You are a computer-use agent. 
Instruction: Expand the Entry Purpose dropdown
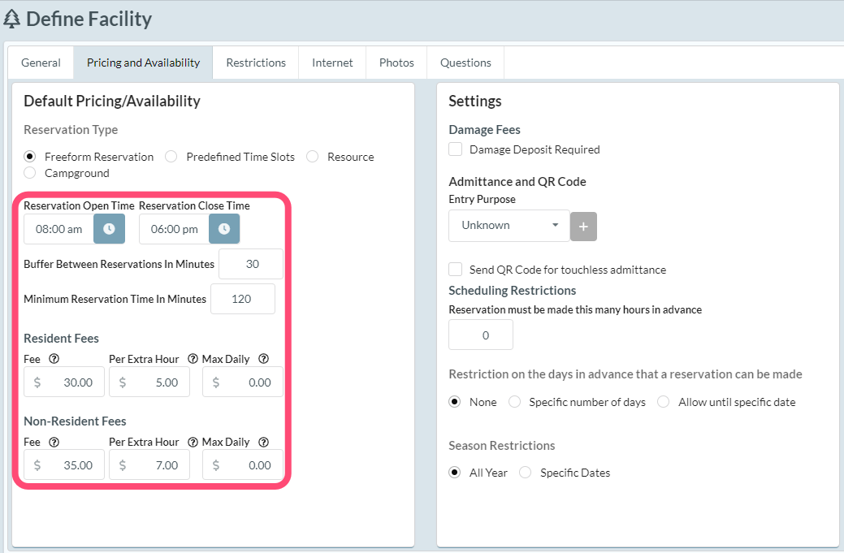[509, 226]
